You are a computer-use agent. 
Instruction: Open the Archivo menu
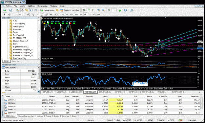[9, 6]
